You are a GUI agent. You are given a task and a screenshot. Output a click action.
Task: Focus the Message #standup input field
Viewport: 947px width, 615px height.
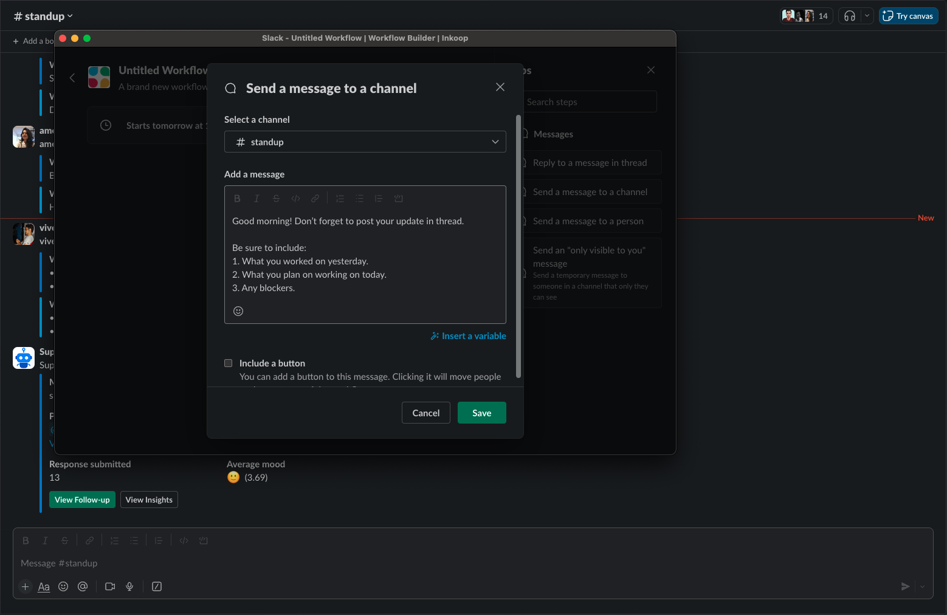473,563
